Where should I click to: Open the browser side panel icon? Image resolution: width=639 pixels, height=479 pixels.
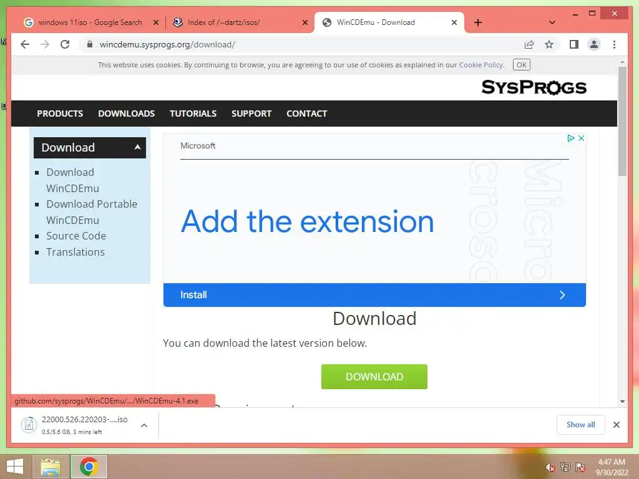(574, 44)
